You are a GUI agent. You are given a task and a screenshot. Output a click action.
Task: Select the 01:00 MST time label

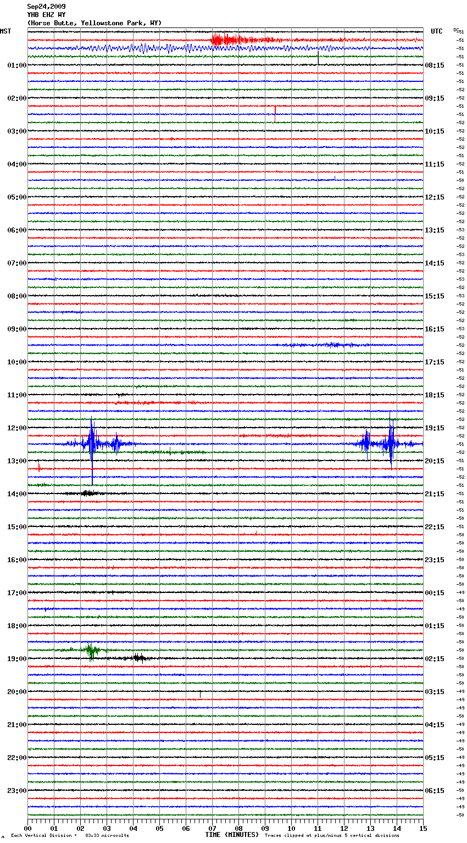17,65
